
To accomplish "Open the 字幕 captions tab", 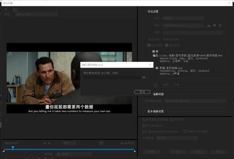I will (176, 85).
